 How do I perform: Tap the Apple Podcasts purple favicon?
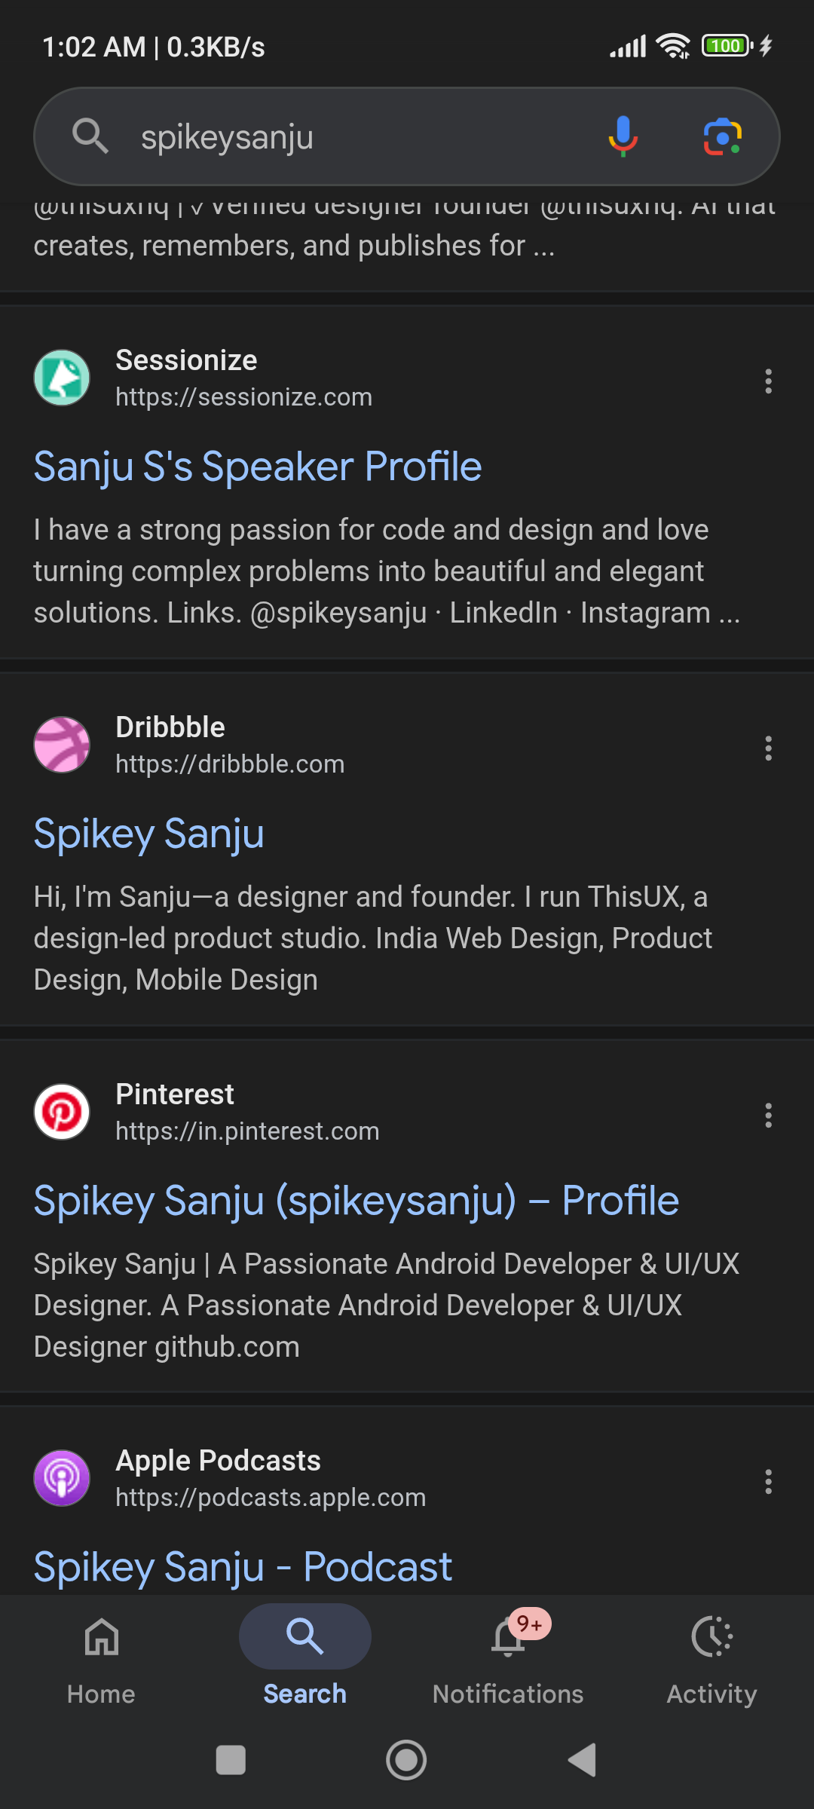pos(62,1478)
